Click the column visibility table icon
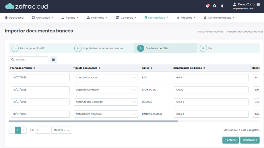This screenshot has width=264, height=148. click(x=53, y=60)
